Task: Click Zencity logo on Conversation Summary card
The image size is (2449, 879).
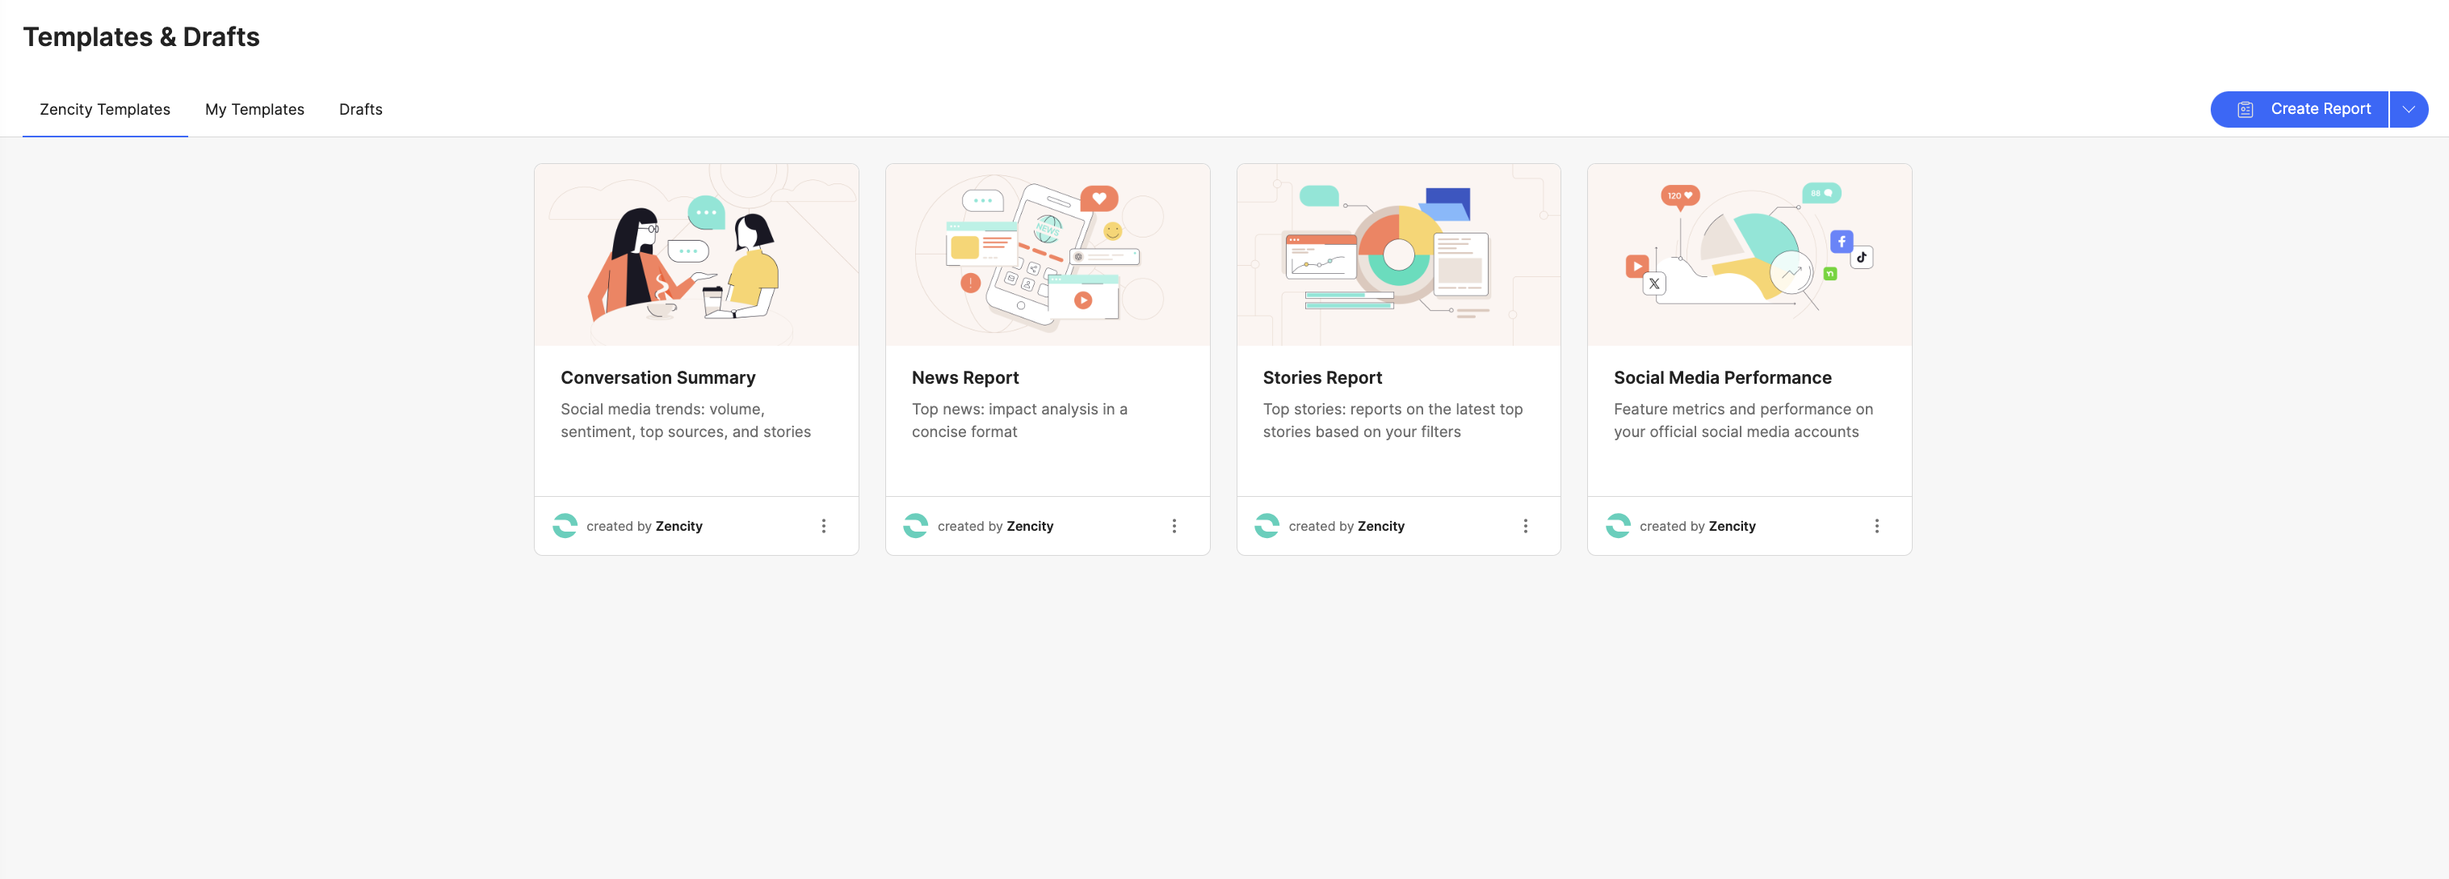Action: [x=565, y=526]
